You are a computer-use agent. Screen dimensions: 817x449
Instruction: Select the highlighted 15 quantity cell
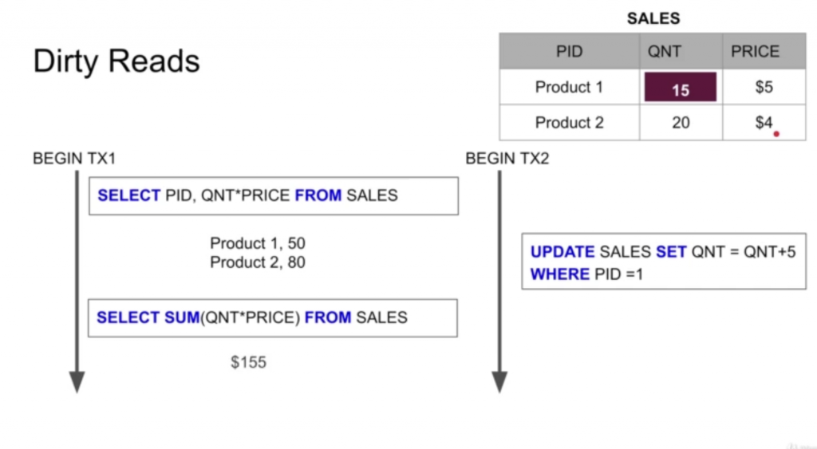[680, 87]
